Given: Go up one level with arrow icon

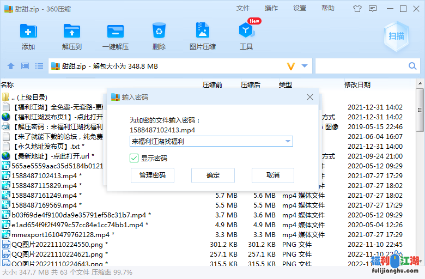Looking at the screenshot, I should [10, 66].
